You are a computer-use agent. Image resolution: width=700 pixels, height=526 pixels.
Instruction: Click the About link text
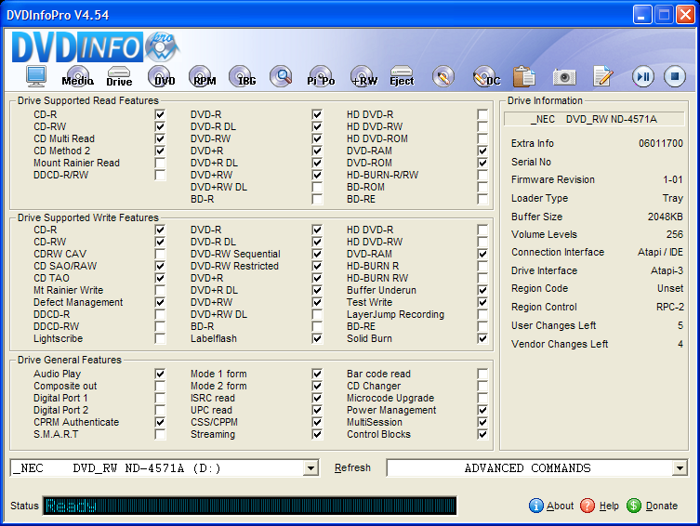(x=560, y=506)
